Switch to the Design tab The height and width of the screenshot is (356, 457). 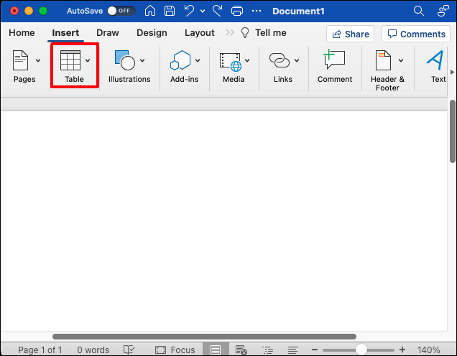[x=152, y=32]
